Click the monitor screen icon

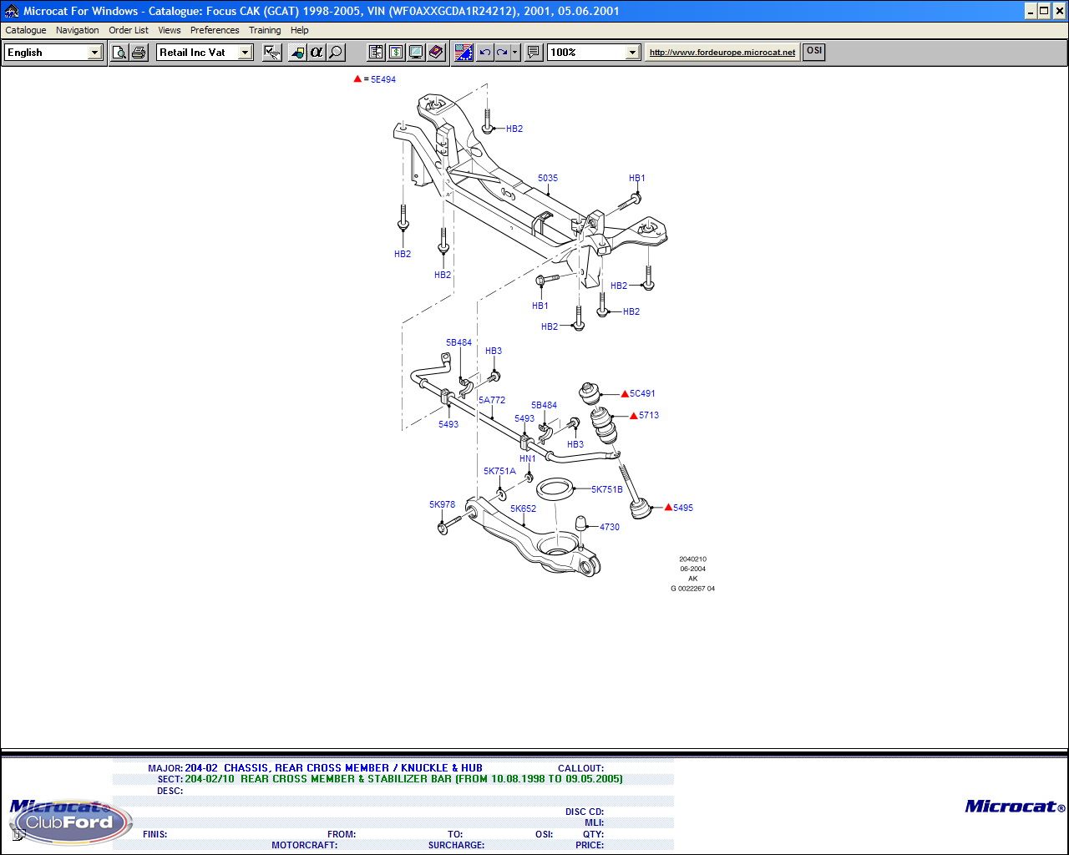416,53
